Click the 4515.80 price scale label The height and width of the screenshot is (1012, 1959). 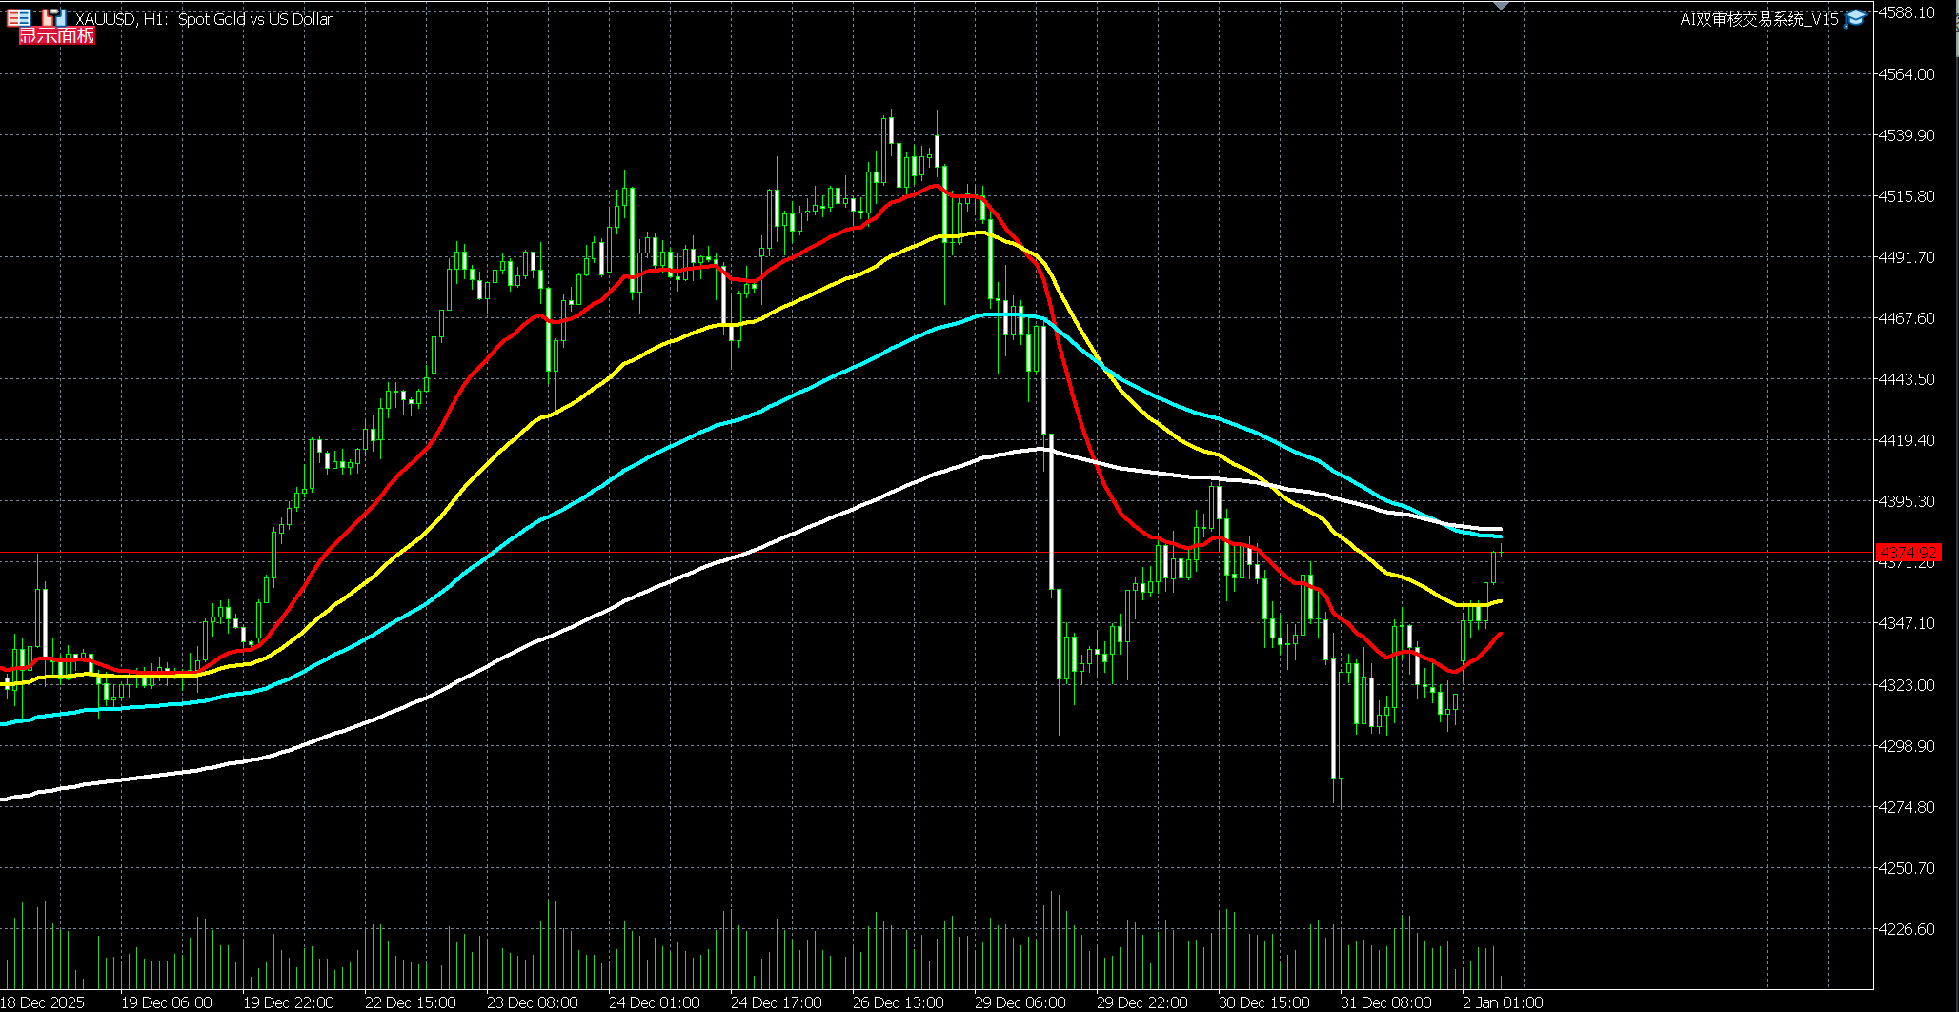[x=1906, y=196]
